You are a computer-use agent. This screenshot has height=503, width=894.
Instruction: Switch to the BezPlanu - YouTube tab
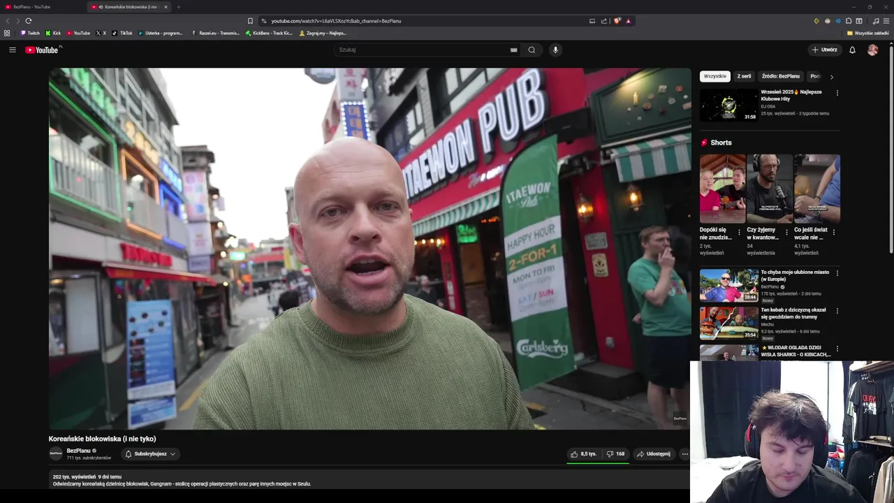point(42,7)
